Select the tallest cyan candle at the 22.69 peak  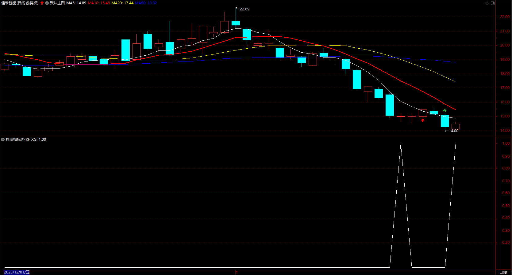(236, 23)
